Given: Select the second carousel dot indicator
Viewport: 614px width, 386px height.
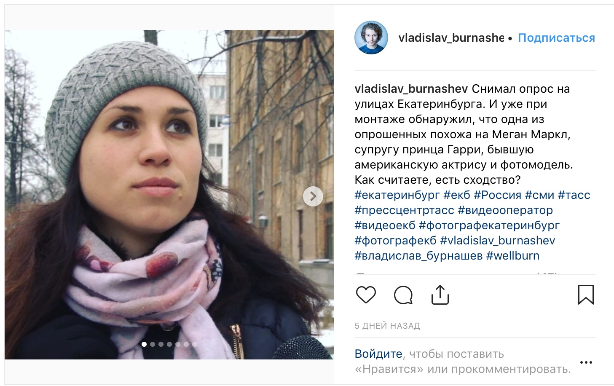Looking at the screenshot, I should pos(153,344).
